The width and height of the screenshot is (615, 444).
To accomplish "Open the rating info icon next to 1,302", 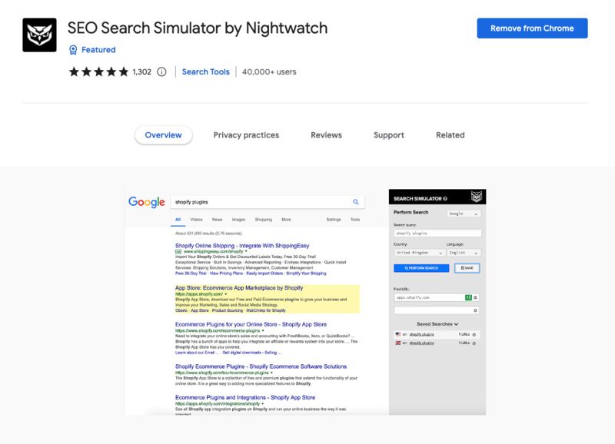I will (x=161, y=71).
